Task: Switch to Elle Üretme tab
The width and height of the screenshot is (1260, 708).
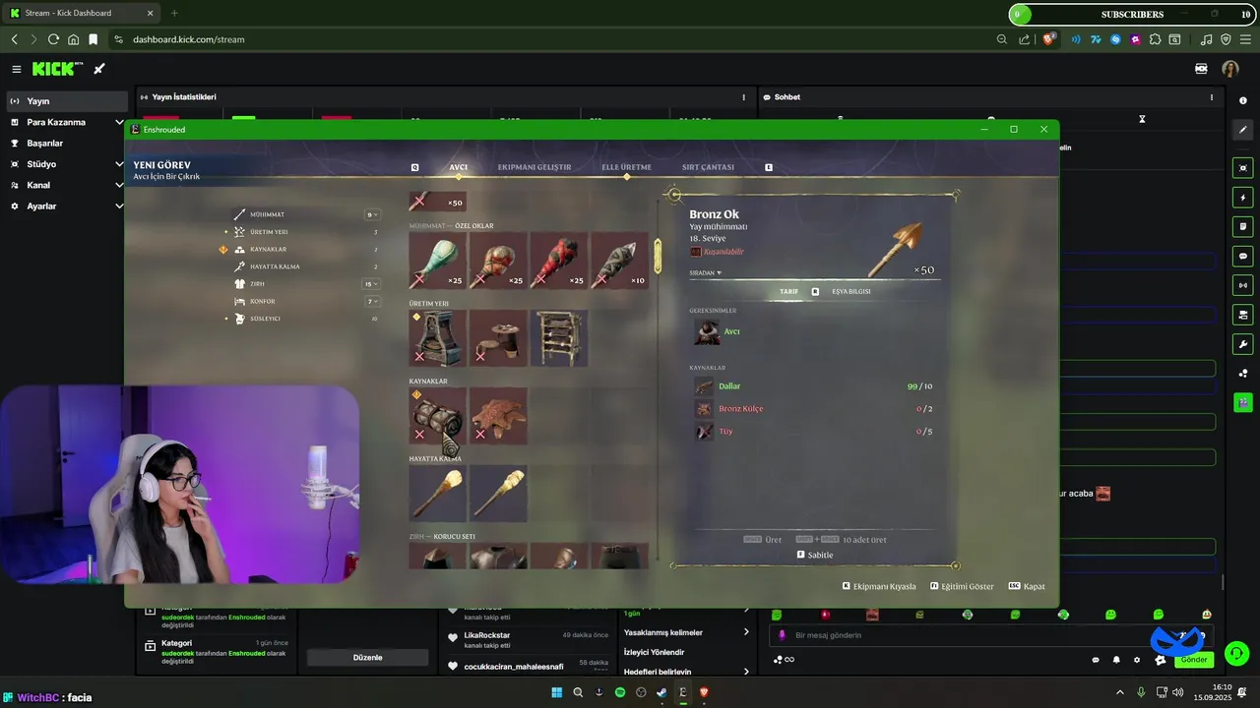Action: tap(627, 167)
